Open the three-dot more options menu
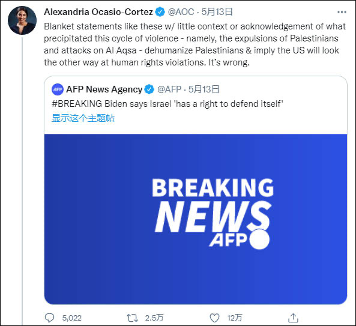 click(342, 12)
